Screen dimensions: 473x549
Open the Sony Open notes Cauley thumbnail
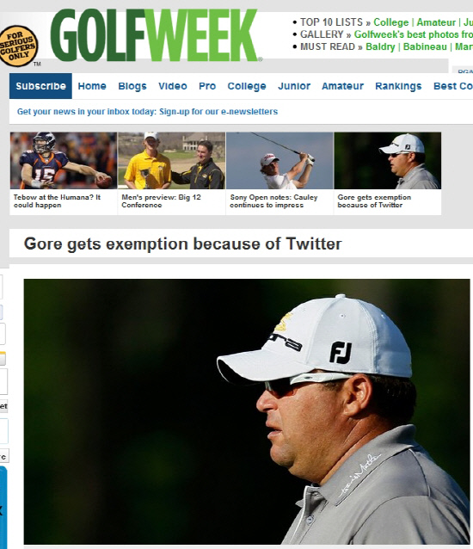coord(279,161)
